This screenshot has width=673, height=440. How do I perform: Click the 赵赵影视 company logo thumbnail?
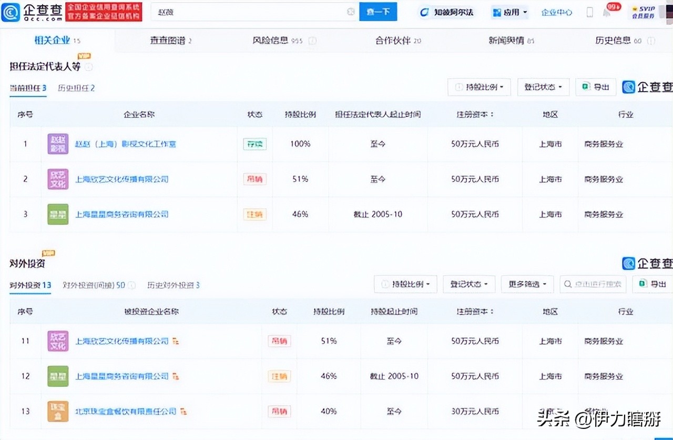pyautogui.click(x=58, y=143)
